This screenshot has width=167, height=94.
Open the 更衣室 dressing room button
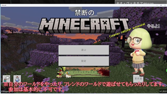pos(138,79)
